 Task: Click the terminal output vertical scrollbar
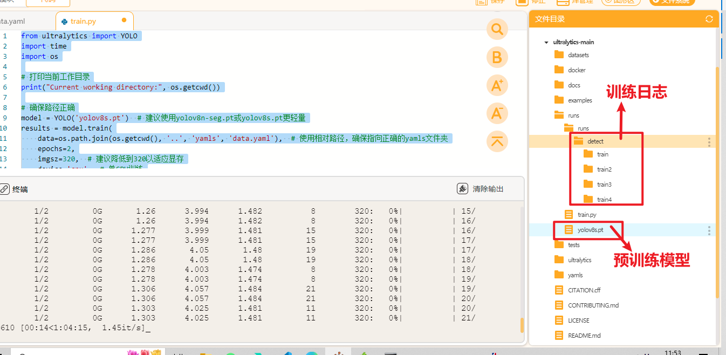pyautogui.click(x=522, y=325)
